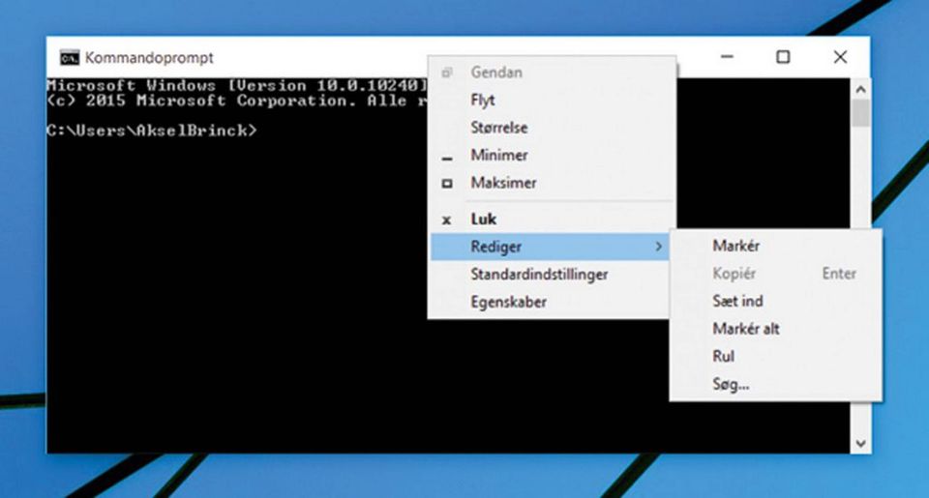The image size is (929, 498).
Task: Choose Luk to close the window
Action: (483, 220)
